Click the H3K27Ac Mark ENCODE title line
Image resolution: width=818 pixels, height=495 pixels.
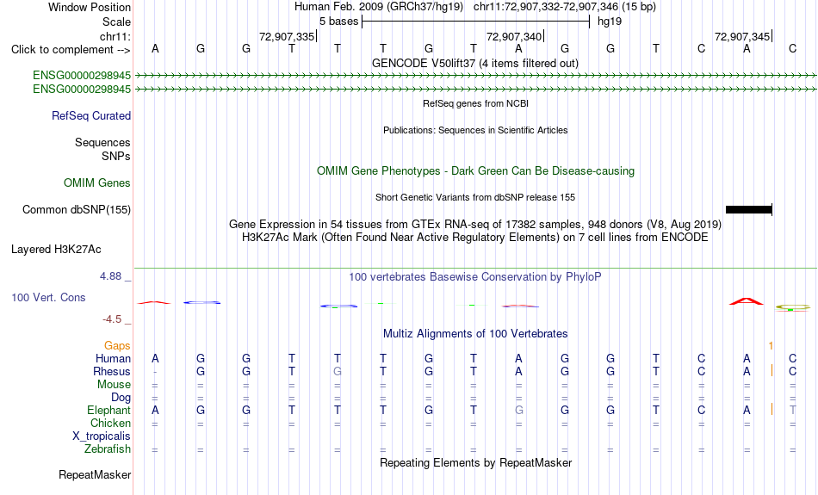475,238
